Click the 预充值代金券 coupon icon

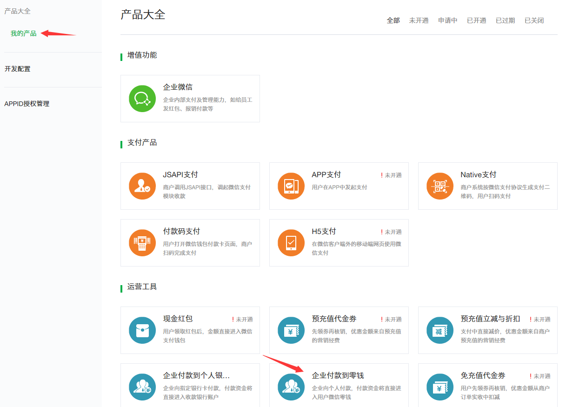point(291,330)
